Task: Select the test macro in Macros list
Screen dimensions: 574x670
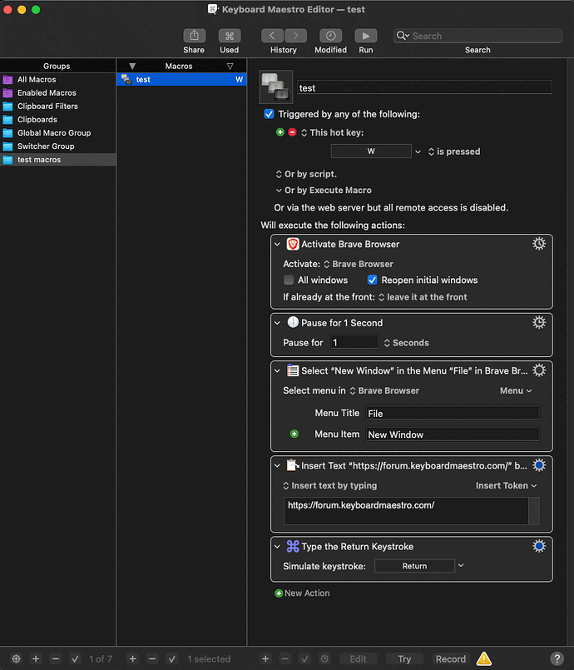Action: point(181,79)
